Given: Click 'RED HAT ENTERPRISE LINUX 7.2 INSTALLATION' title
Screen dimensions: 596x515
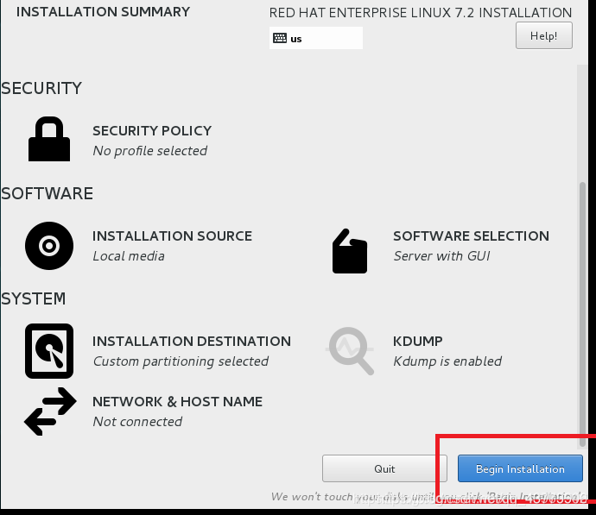Looking at the screenshot, I should 421,13.
